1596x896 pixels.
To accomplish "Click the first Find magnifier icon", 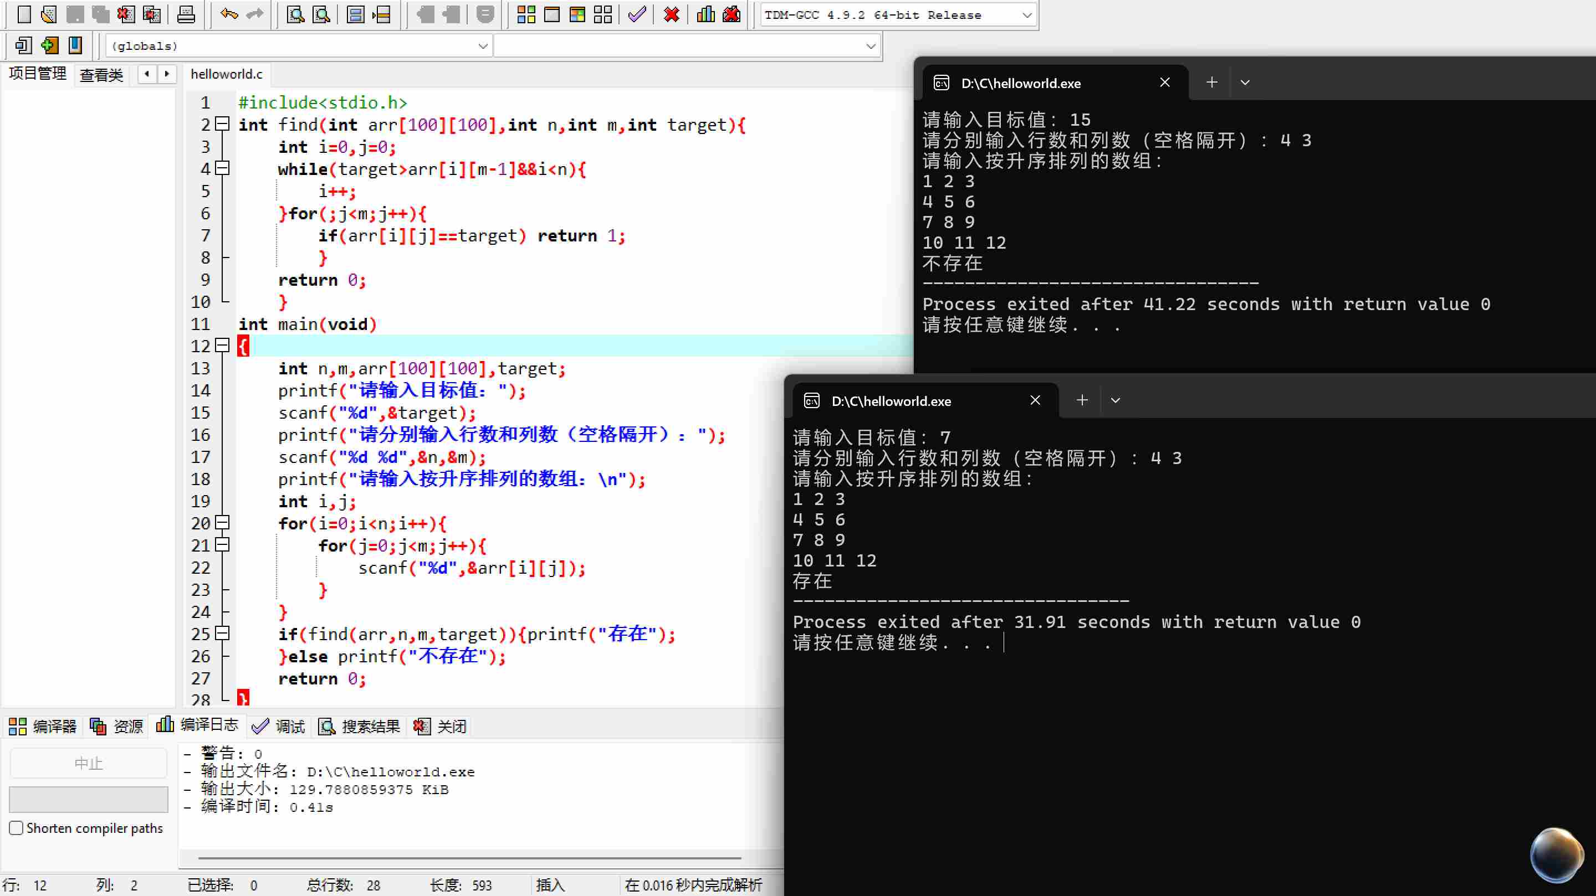I will coord(295,14).
